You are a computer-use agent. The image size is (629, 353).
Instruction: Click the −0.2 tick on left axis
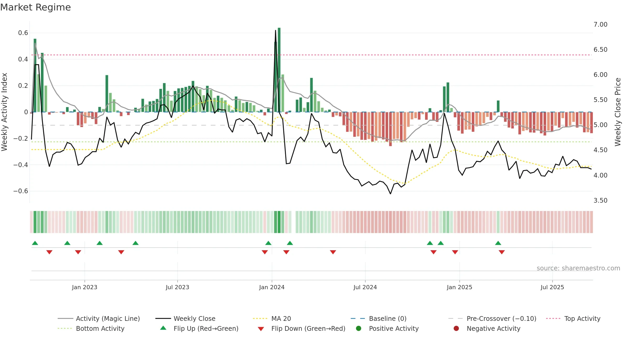coord(21,138)
